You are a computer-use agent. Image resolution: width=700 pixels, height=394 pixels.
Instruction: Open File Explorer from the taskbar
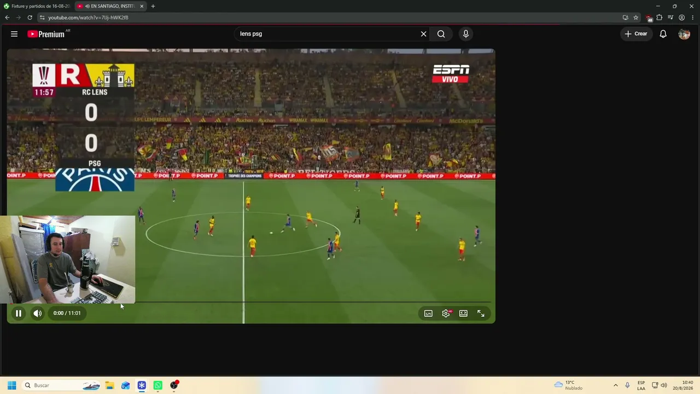(109, 385)
